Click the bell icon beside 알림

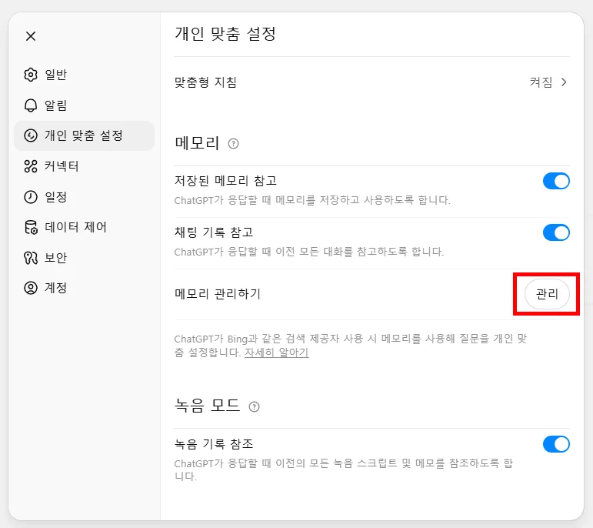[31, 105]
